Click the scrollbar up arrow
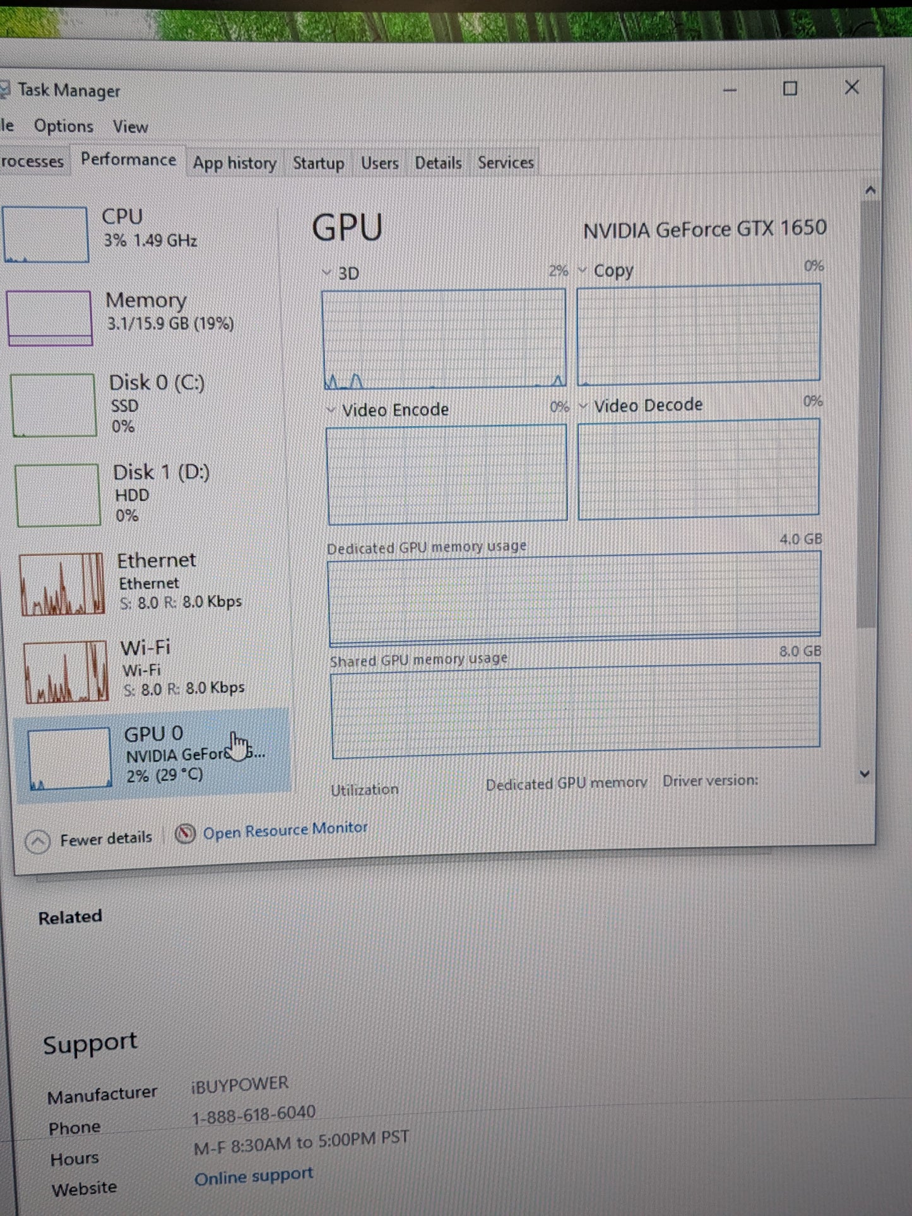Screen dimensions: 912x1216 coord(870,189)
